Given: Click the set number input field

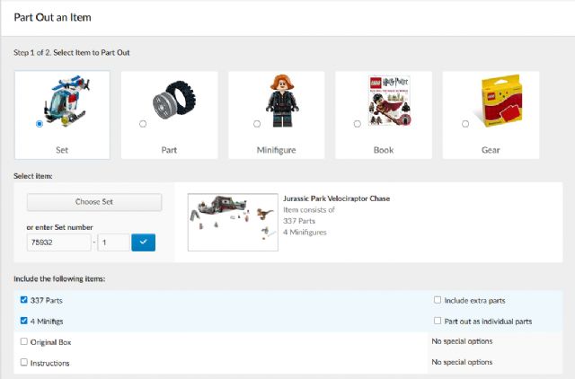Looking at the screenshot, I should pos(58,242).
